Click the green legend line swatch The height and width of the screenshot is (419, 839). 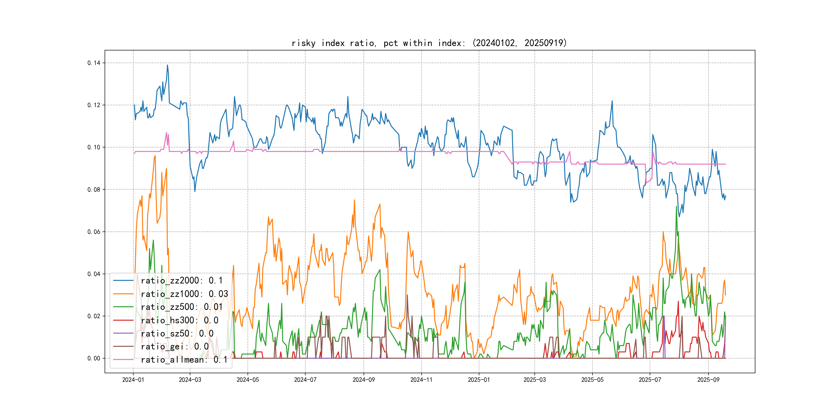[x=123, y=307]
